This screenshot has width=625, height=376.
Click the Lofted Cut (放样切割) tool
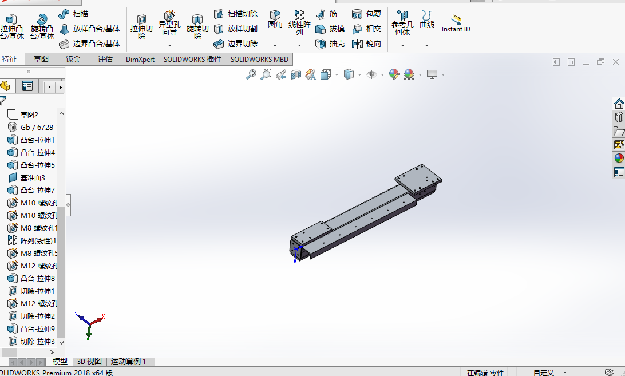[236, 29]
